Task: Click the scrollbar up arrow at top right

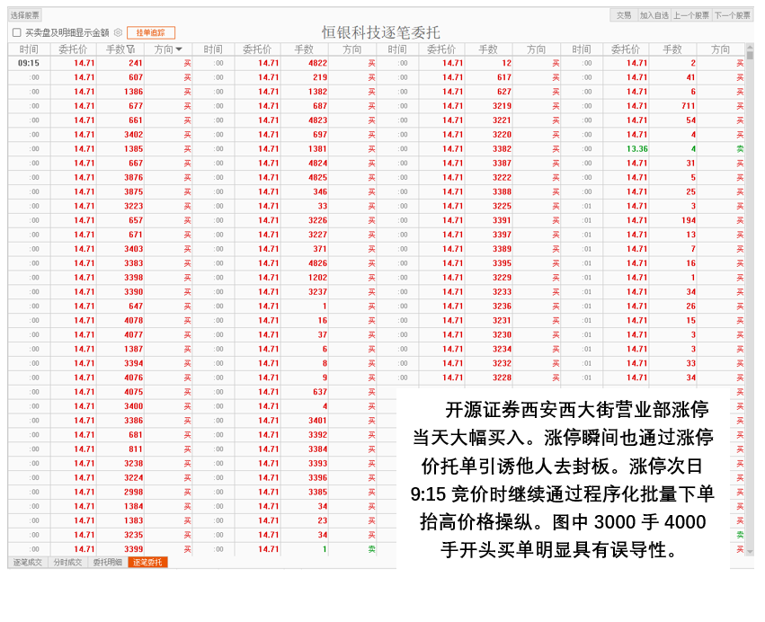Action: [x=751, y=48]
